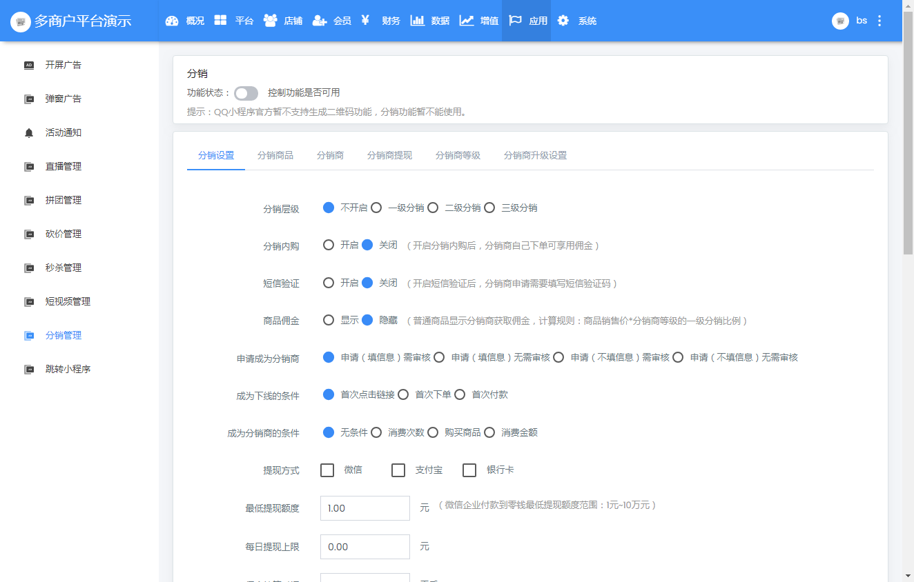Click the 弹窗广告 sidebar icon

point(29,99)
